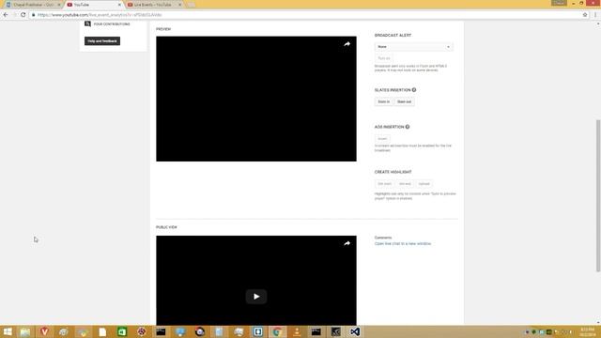Click the Set end highlight button
The height and width of the screenshot is (338, 601).
(405, 184)
